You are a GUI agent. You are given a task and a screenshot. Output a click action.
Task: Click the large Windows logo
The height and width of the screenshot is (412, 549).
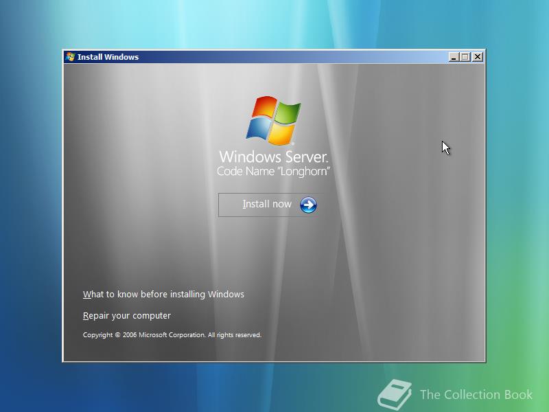pos(273,120)
